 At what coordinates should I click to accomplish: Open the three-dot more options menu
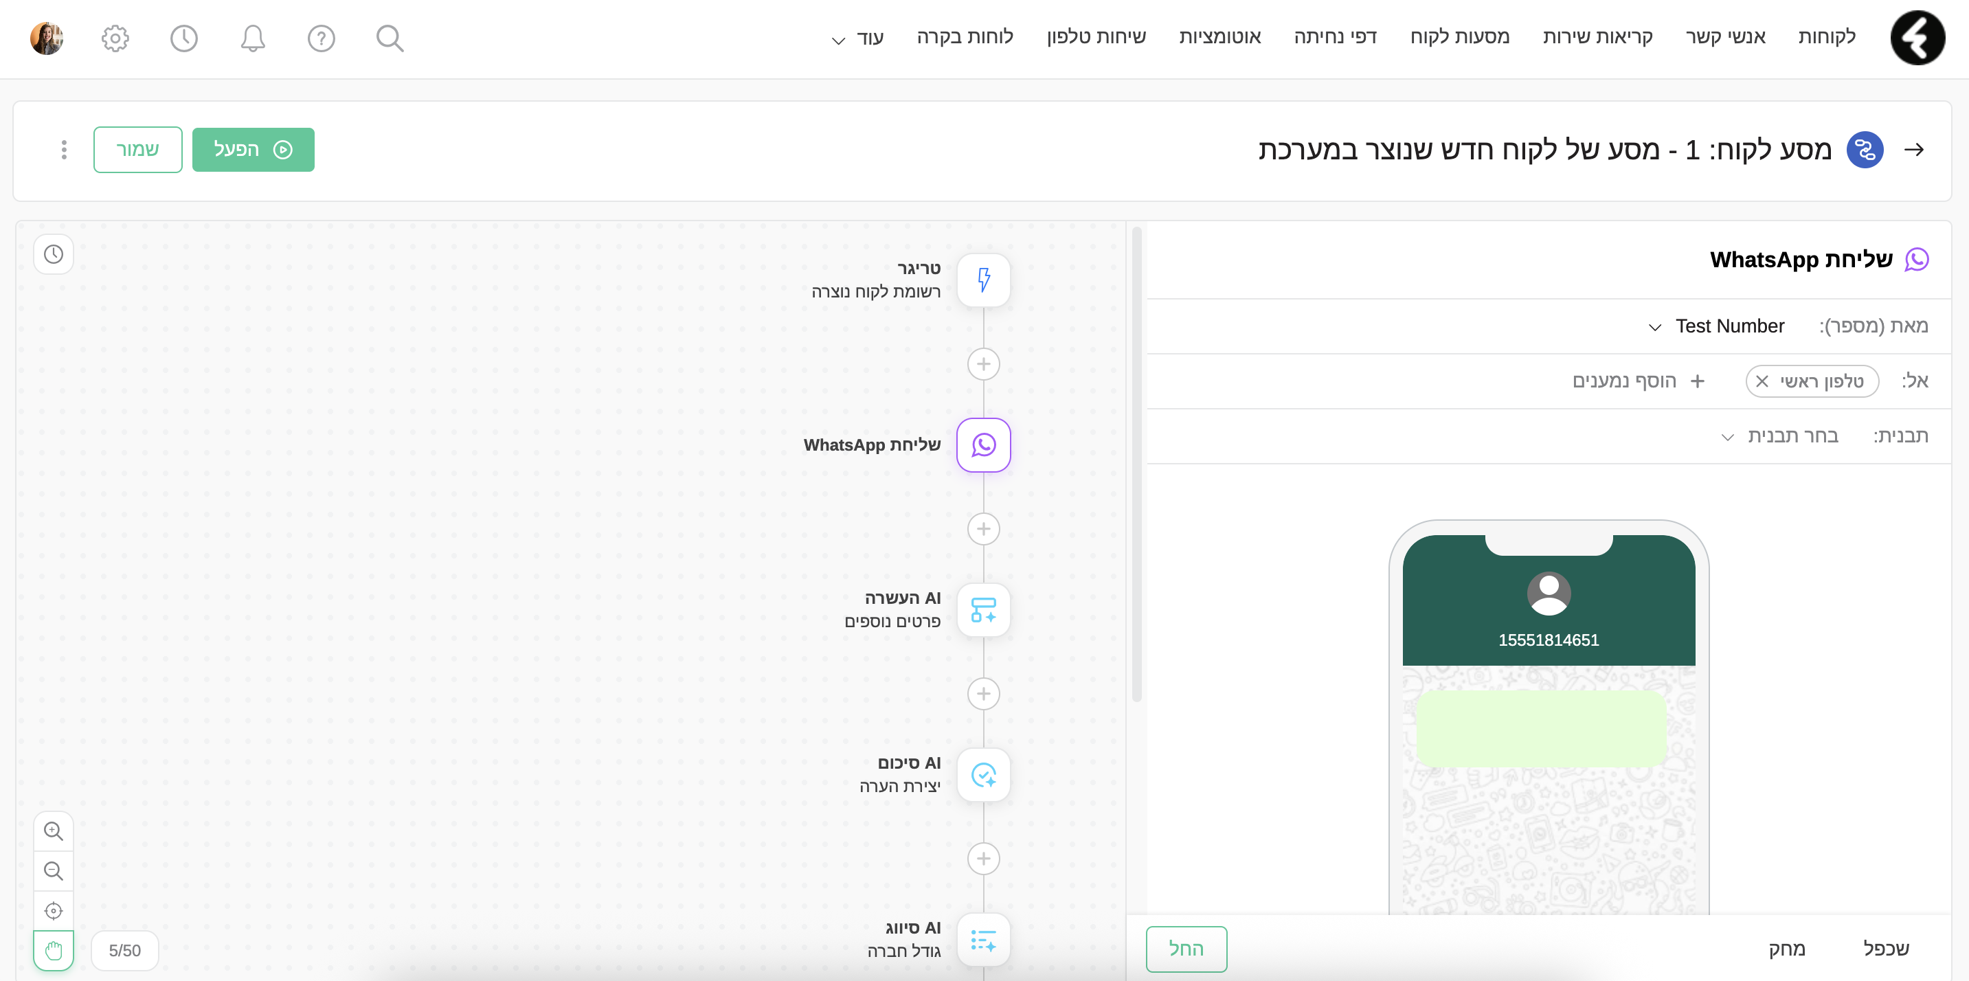tap(64, 150)
